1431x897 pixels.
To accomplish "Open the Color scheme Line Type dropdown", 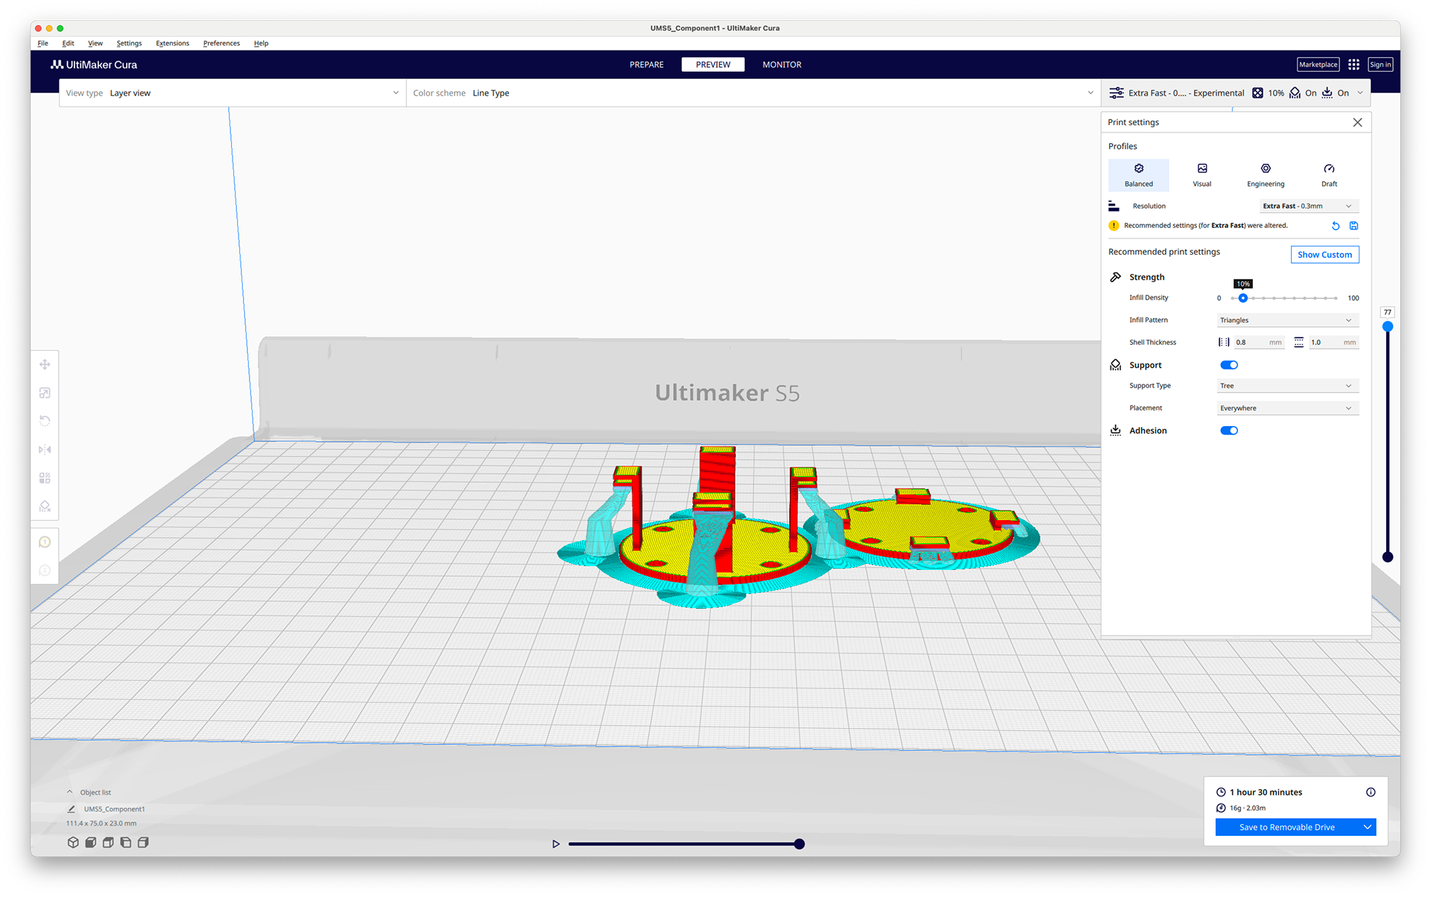I will (x=754, y=93).
